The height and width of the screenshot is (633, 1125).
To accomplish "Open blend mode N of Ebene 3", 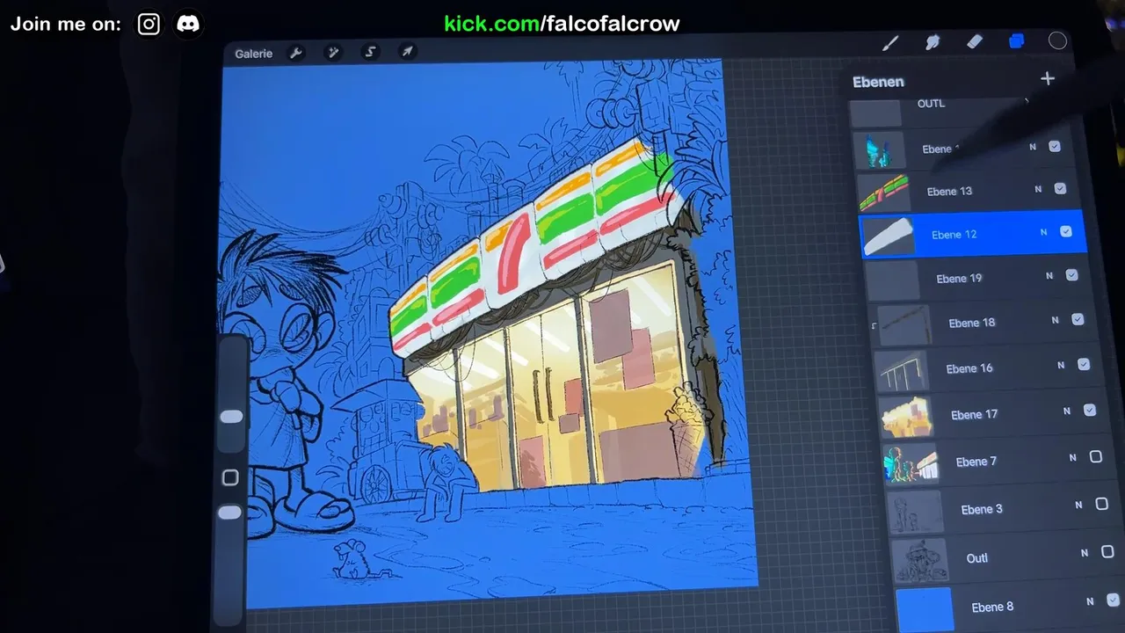I will click(x=1078, y=505).
